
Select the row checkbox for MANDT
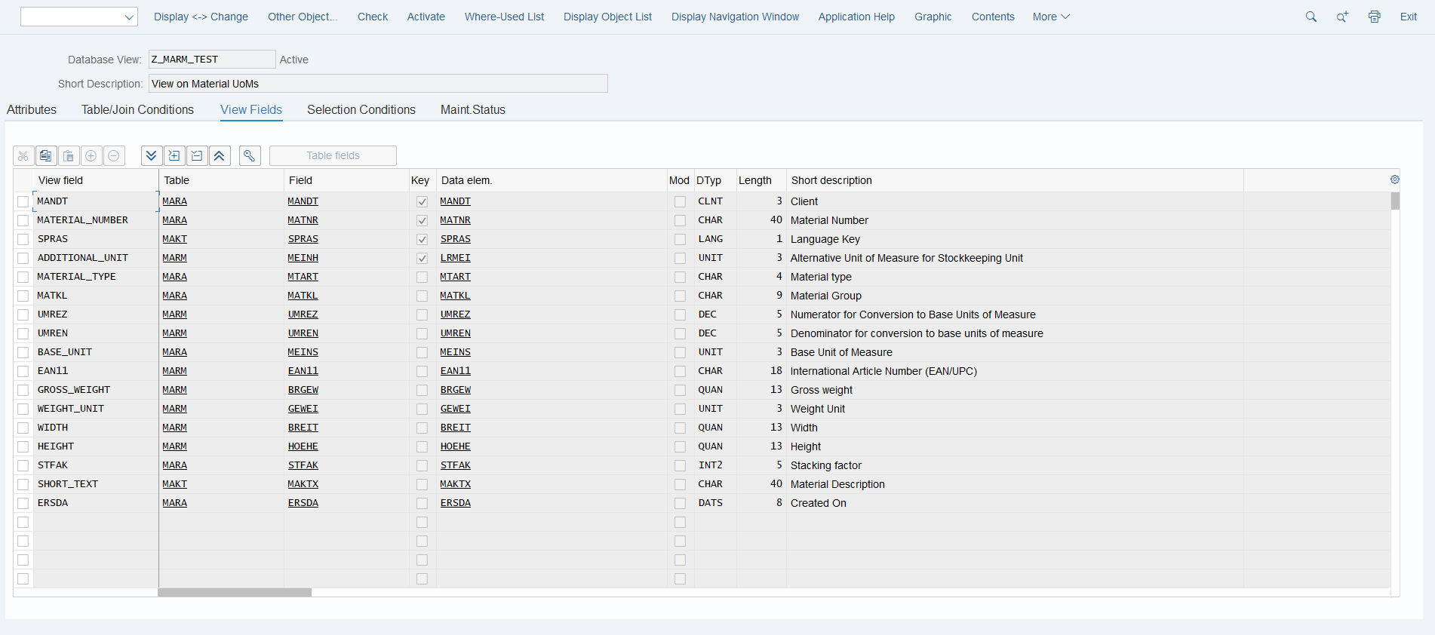tap(23, 201)
